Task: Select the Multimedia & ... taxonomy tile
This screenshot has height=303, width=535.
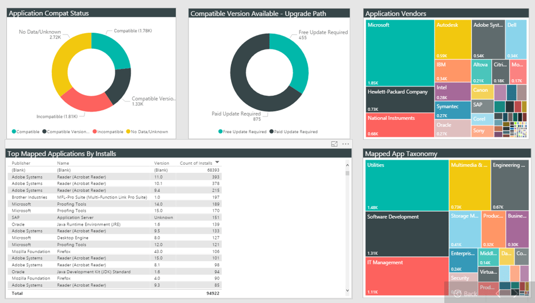Action: 469,185
